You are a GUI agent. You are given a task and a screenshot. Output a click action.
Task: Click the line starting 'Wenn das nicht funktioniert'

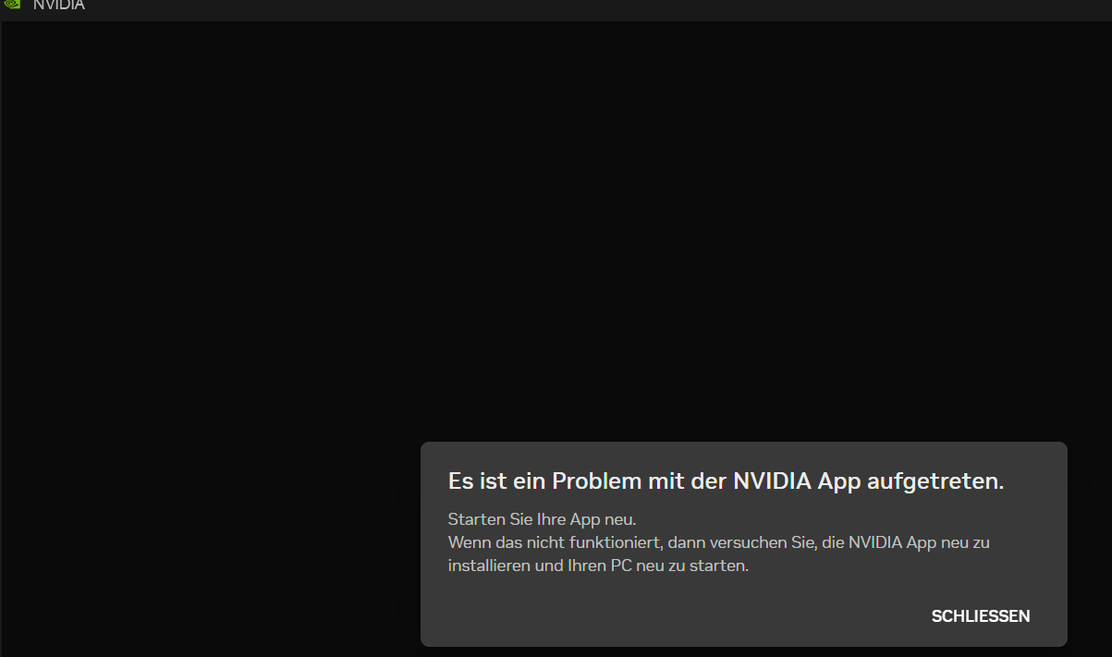pyautogui.click(x=719, y=542)
